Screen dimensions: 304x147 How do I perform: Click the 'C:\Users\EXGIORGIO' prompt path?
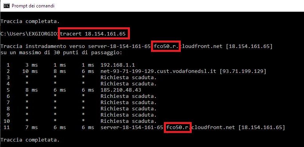pyautogui.click(x=29, y=34)
